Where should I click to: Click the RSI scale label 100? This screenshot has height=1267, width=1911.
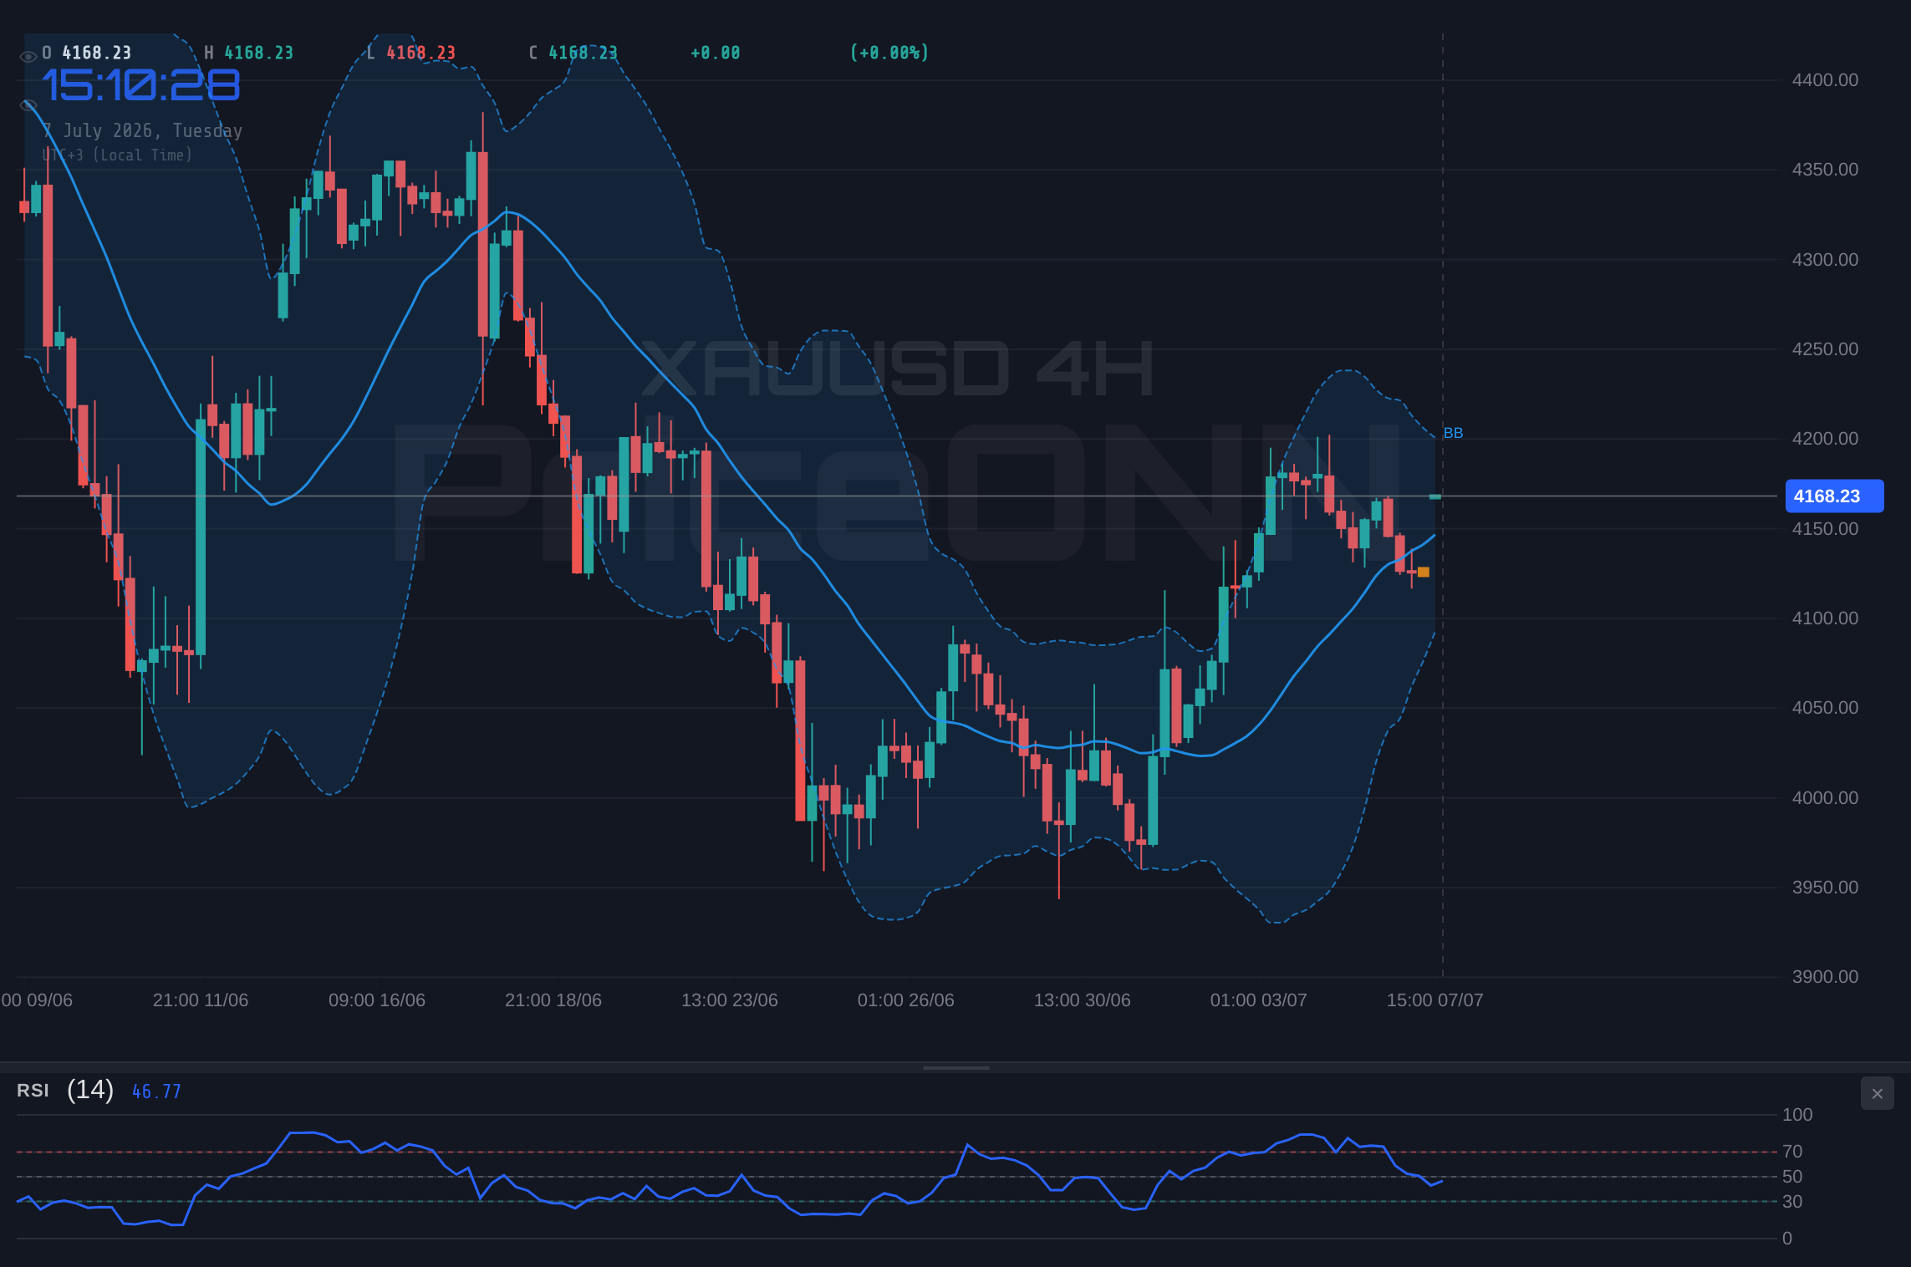(1797, 1115)
